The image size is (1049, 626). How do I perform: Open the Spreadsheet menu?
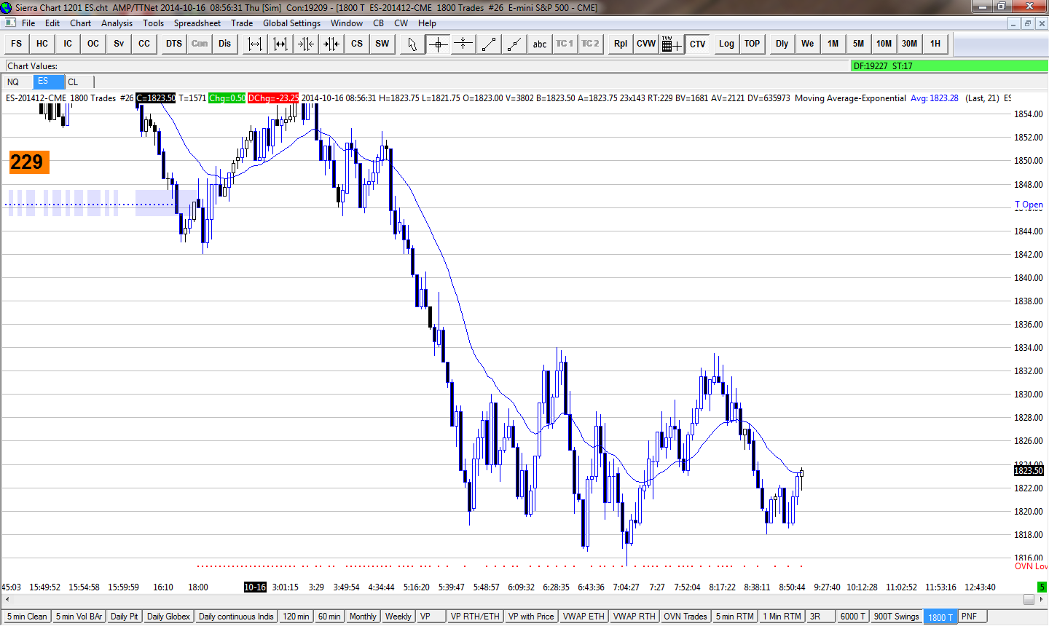coord(197,23)
